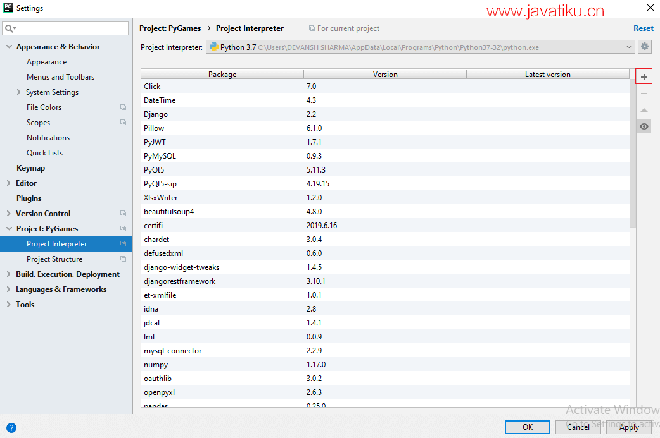This screenshot has width=660, height=438.
Task: Select the mysql-connector package row
Action: coord(385,350)
